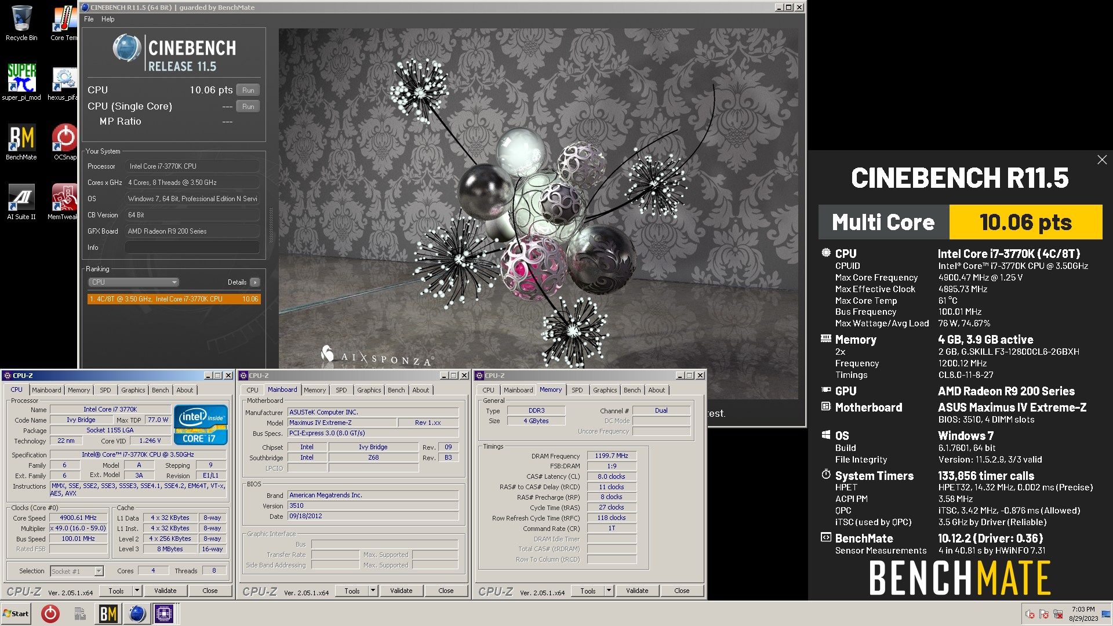Screen dimensions: 1113x626
Task: Click the DRAM Frequency value 1199.7 MHz
Action: click(612, 456)
